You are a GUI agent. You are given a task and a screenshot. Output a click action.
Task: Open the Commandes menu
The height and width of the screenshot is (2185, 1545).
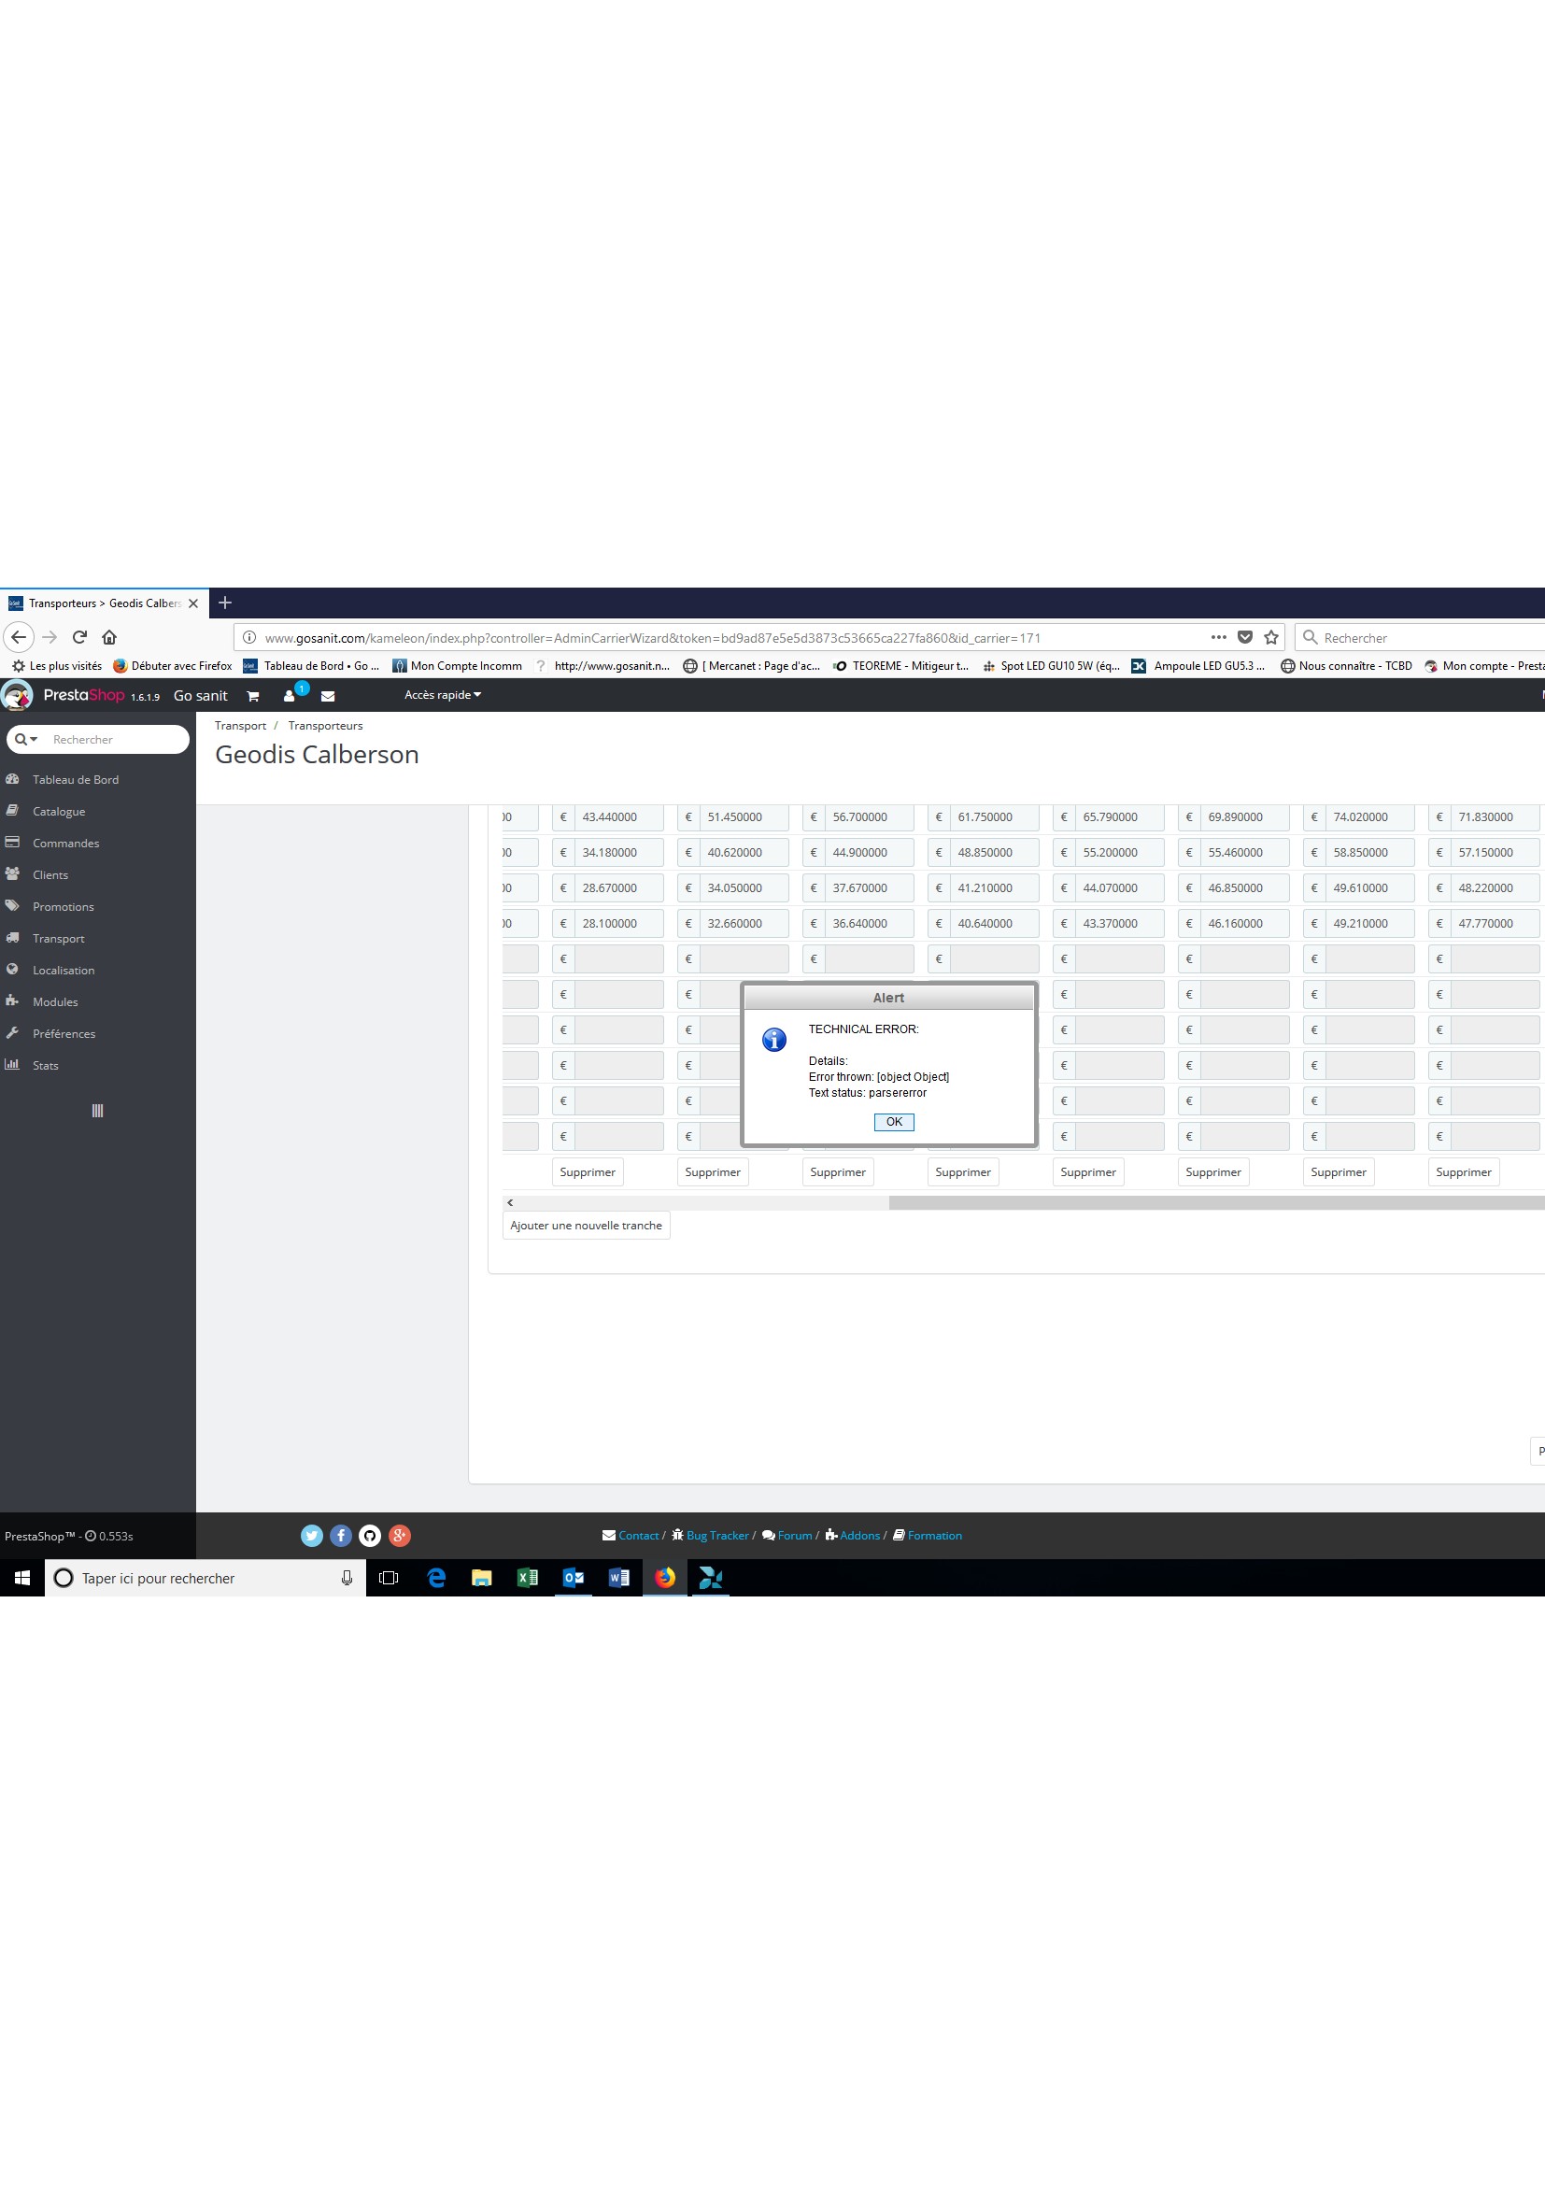[65, 844]
